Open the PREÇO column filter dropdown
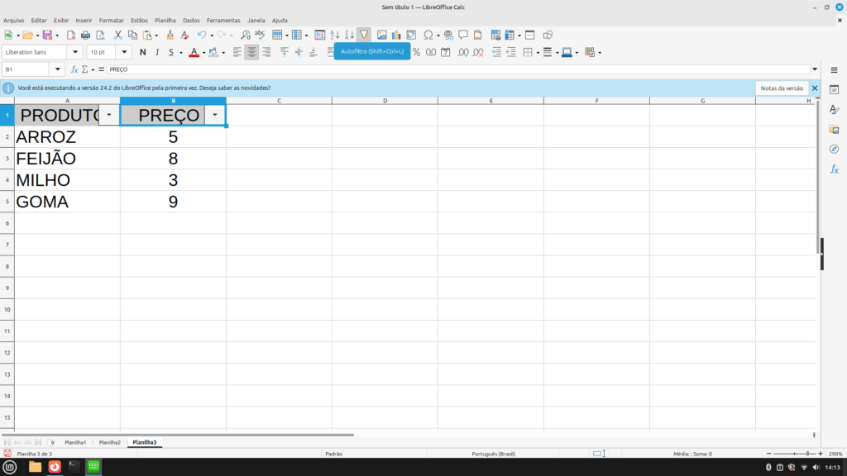 (215, 115)
